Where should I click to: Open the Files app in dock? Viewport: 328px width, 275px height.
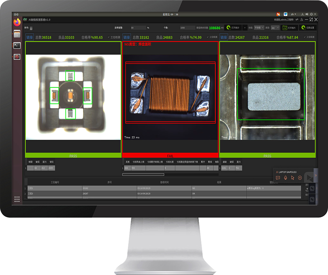point(17,34)
